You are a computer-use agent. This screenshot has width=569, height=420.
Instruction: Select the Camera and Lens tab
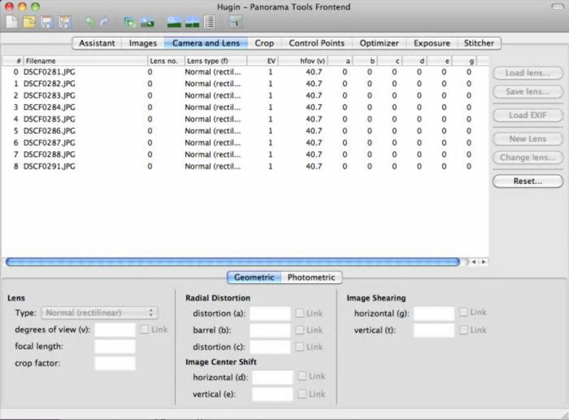click(x=206, y=43)
